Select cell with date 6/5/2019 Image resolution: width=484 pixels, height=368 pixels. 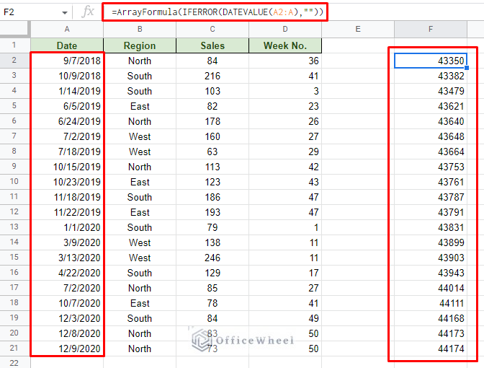(67, 106)
